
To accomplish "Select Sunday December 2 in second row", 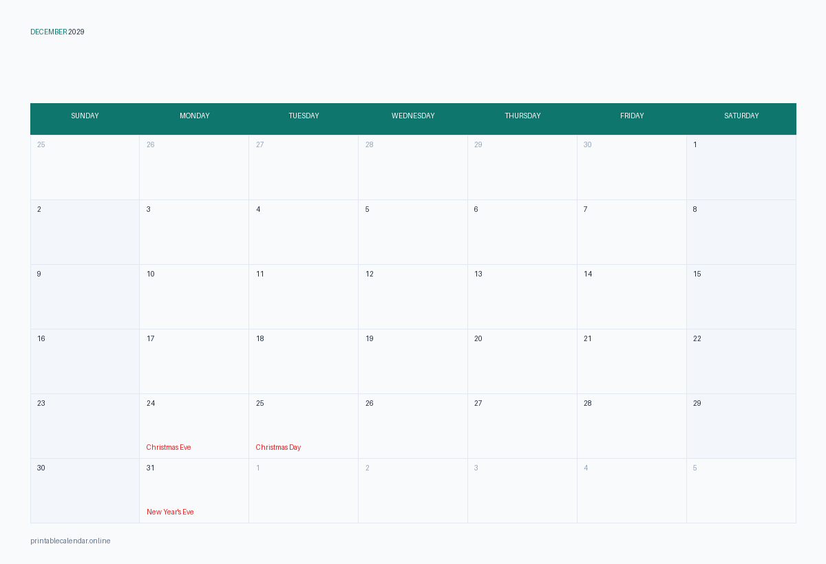I will [x=85, y=232].
